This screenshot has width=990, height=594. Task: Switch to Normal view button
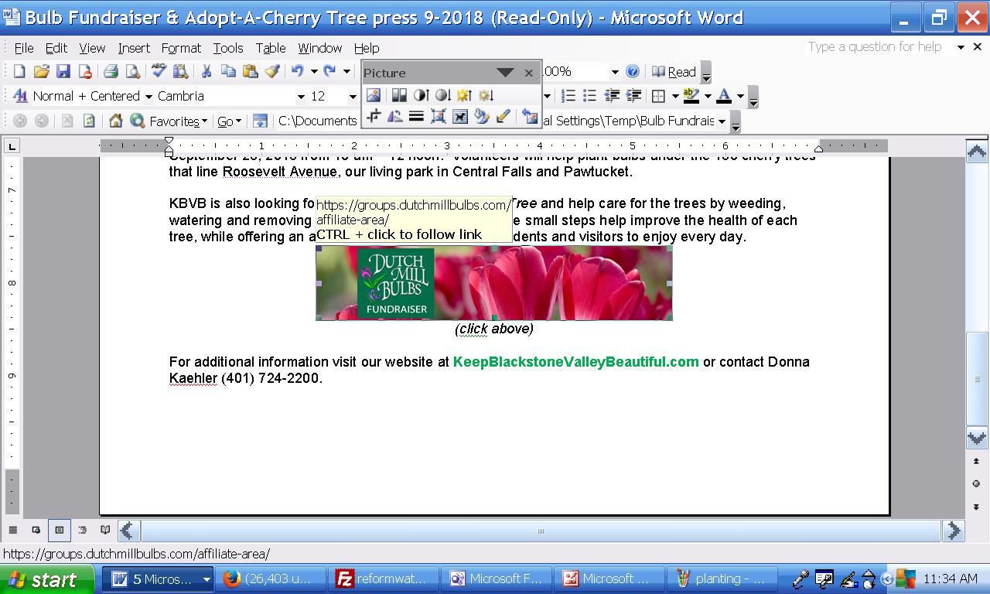pyautogui.click(x=13, y=531)
